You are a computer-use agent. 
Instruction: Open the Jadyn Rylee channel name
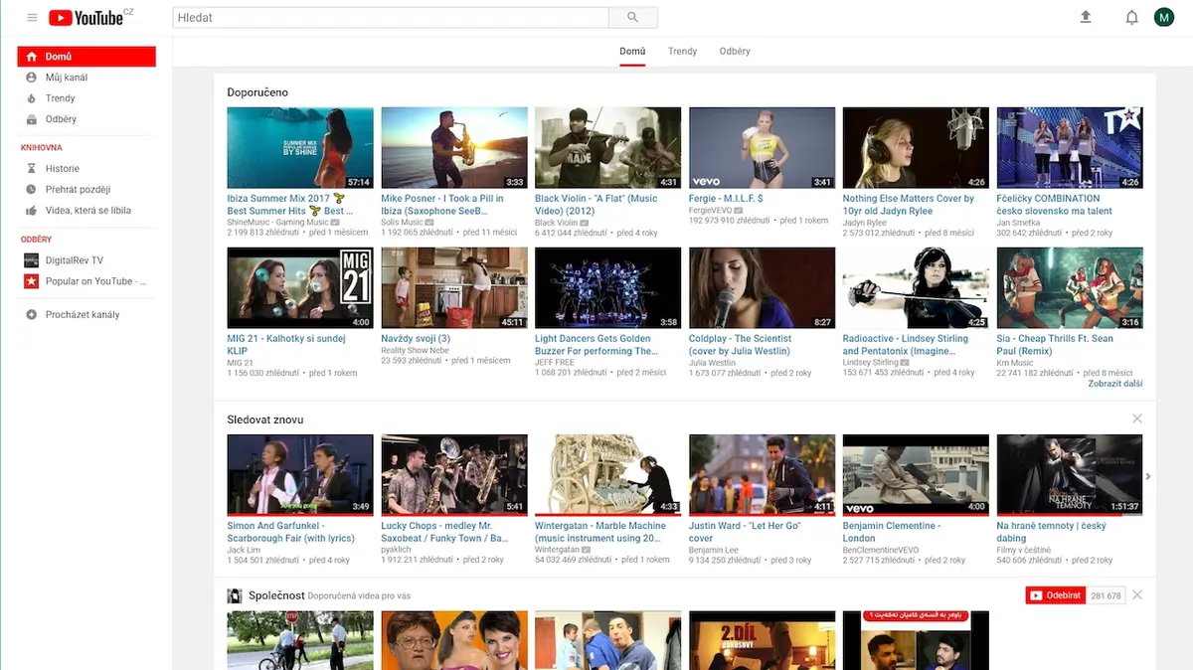point(865,223)
